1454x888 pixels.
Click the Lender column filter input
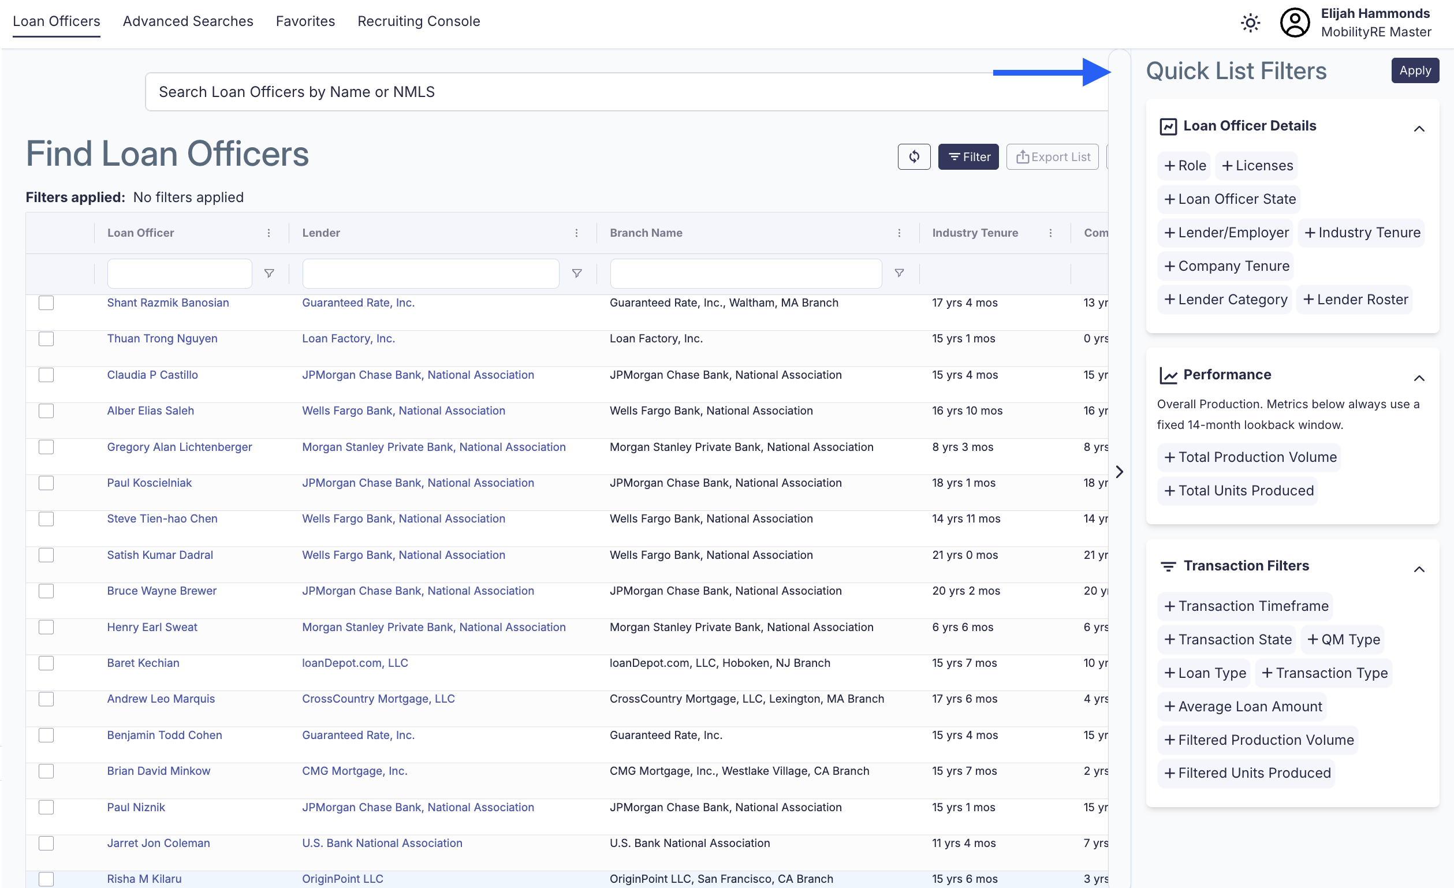tap(430, 273)
